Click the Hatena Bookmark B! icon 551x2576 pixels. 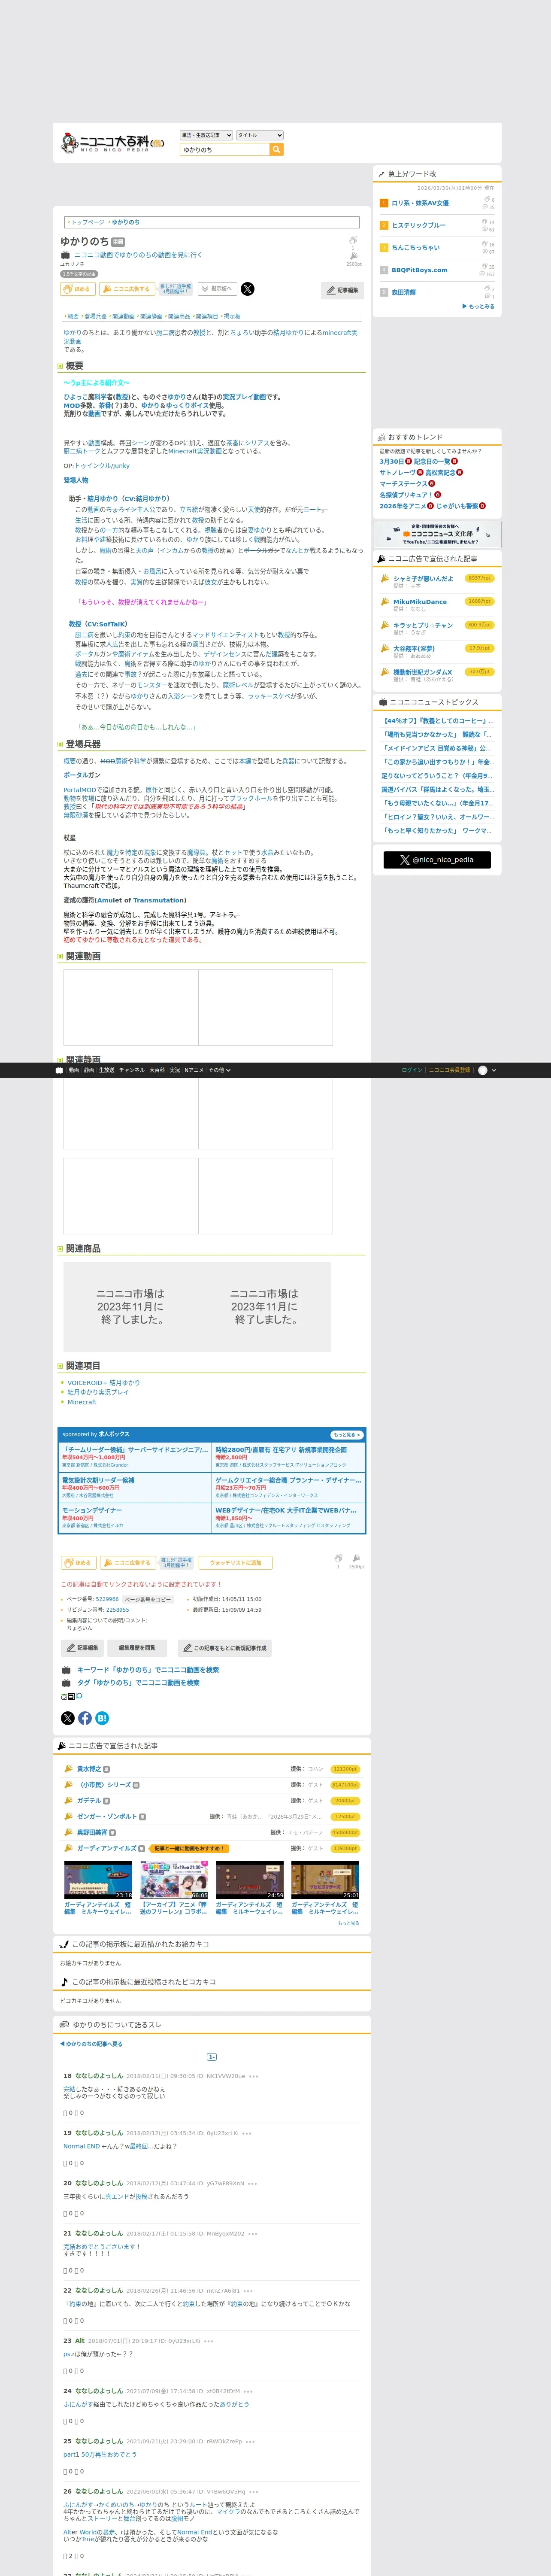[x=102, y=1718]
